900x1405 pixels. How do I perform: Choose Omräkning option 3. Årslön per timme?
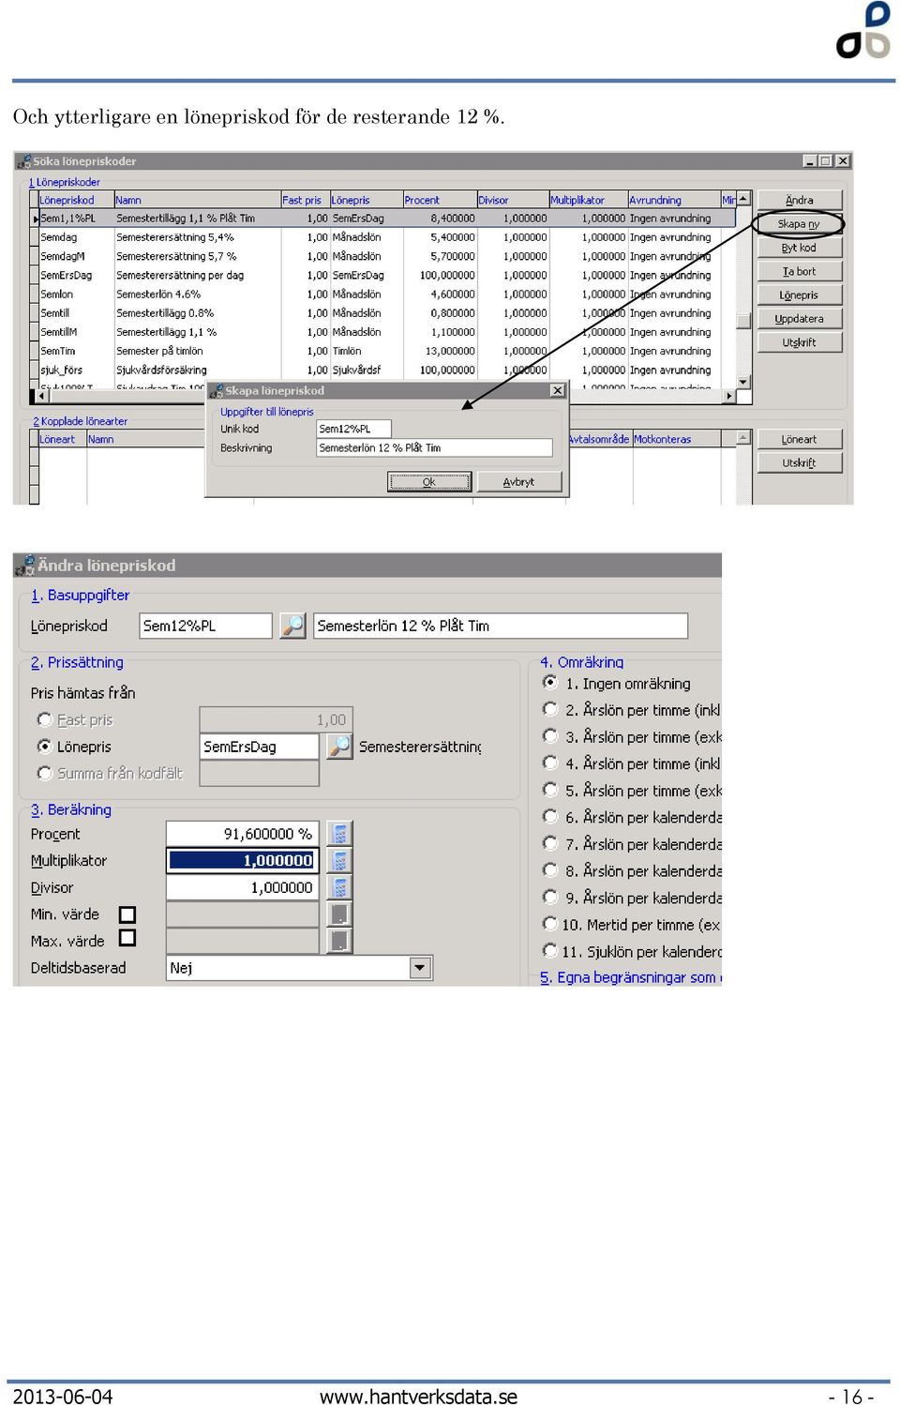pyautogui.click(x=550, y=735)
